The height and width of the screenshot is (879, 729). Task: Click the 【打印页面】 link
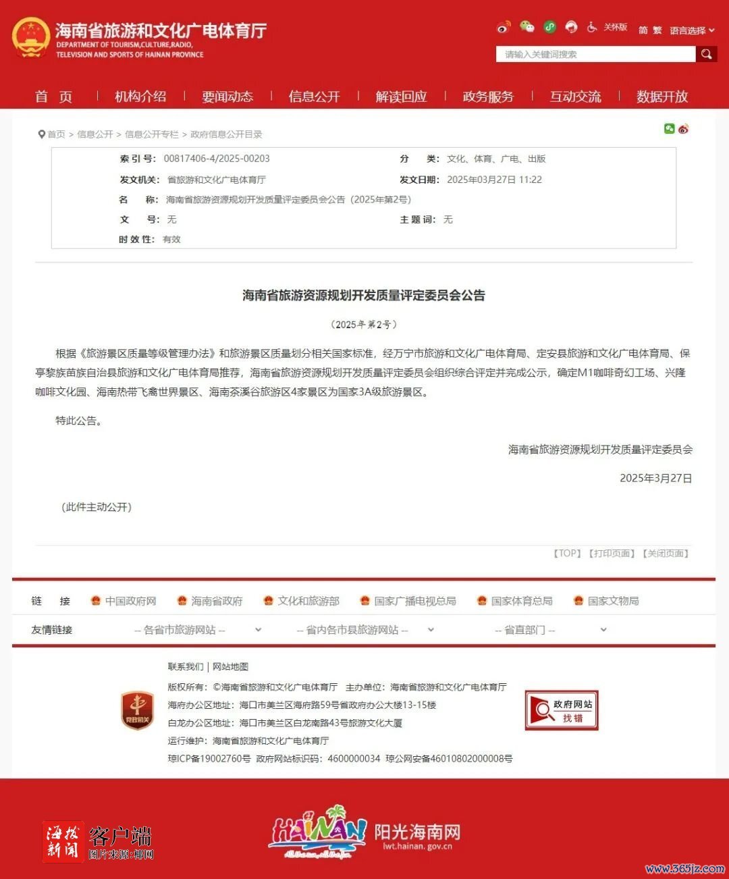612,554
